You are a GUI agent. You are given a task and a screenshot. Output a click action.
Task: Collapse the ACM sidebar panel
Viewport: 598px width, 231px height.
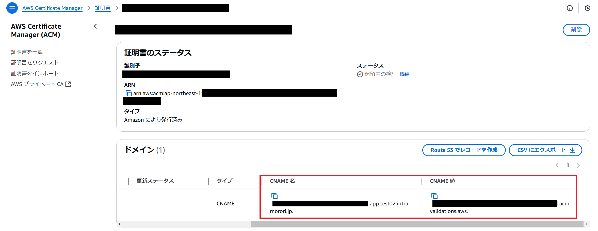pos(95,26)
